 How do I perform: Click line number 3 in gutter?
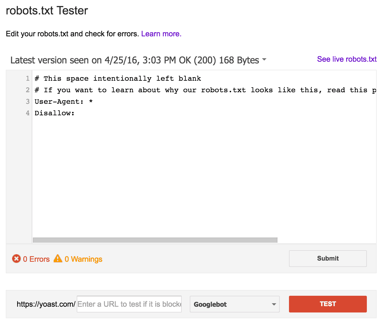[x=28, y=101]
